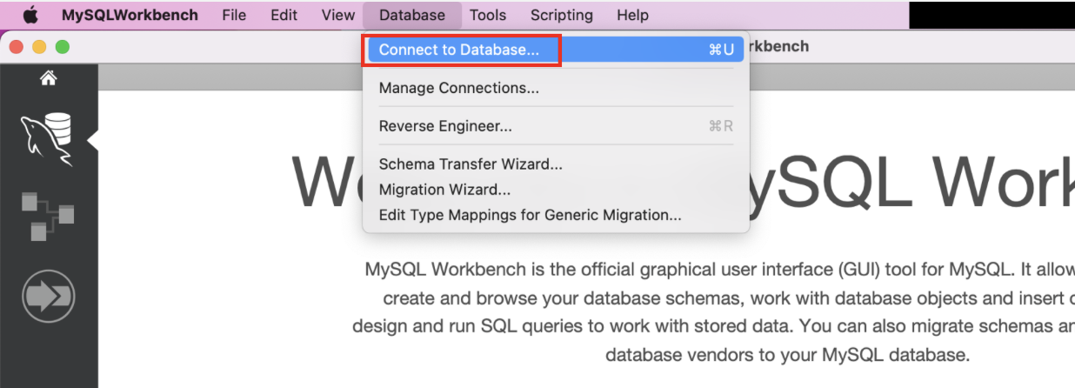The width and height of the screenshot is (1075, 388).
Task: Maximize the window with green button
Action: click(62, 47)
